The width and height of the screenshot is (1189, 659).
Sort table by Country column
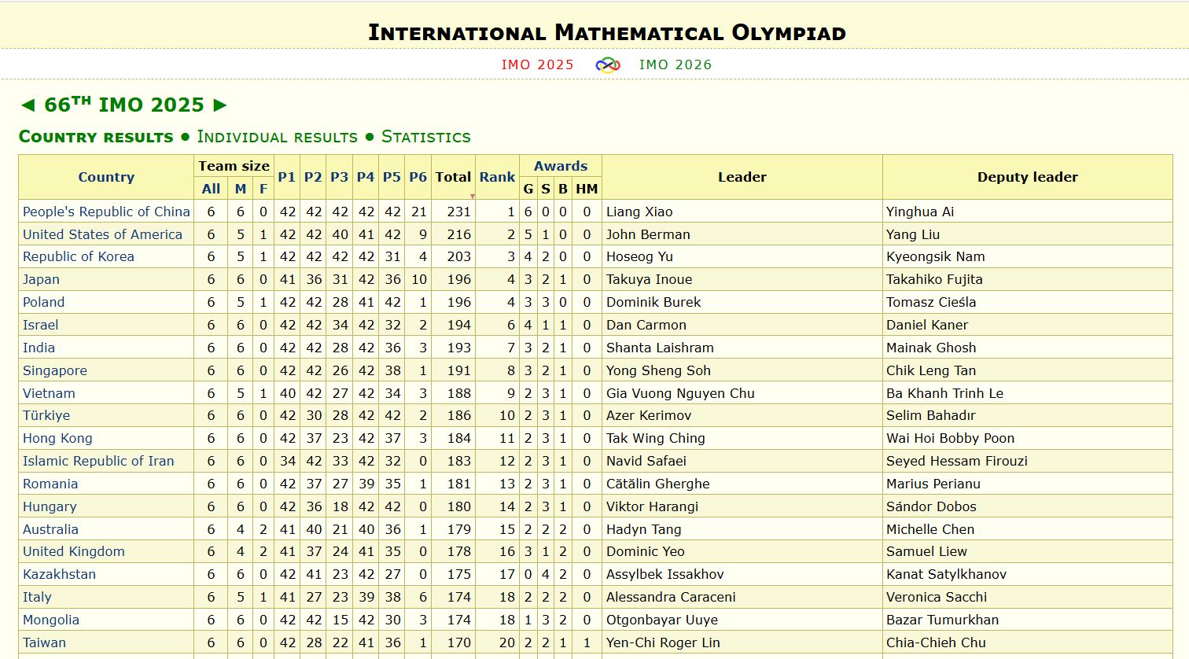point(106,177)
